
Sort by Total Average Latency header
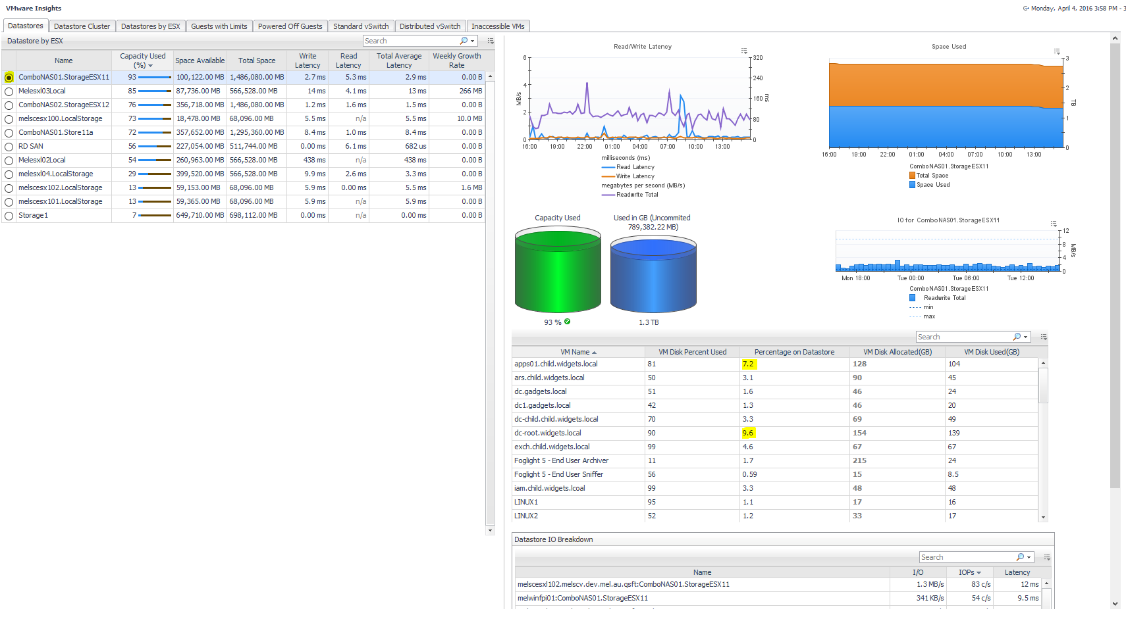[x=399, y=61]
